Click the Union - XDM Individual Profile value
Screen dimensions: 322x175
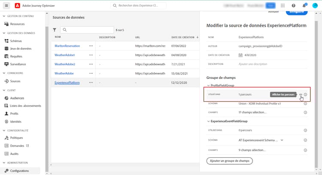260,104
